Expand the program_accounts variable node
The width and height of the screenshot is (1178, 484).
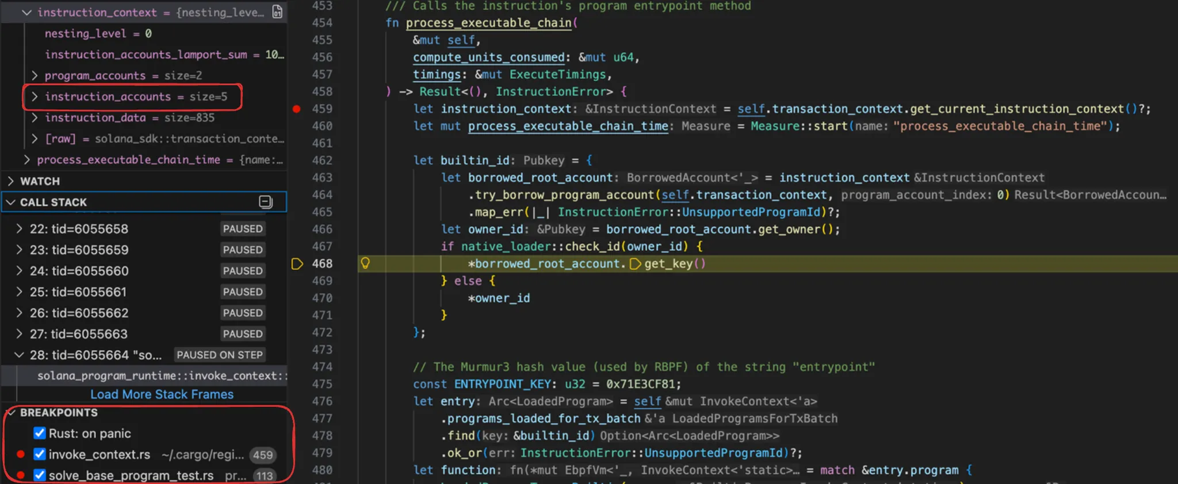(35, 75)
